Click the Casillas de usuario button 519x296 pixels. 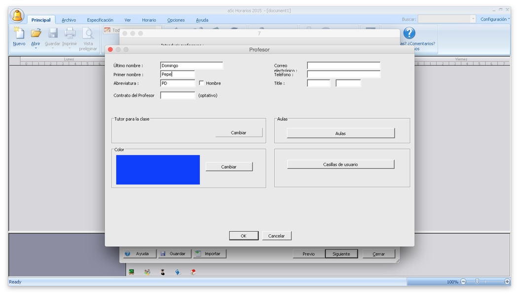340,164
